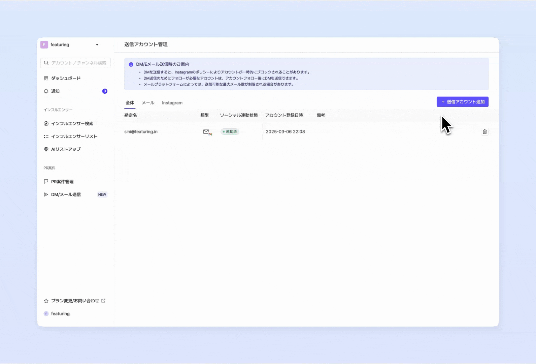Click the 通知 bell icon
The height and width of the screenshot is (364, 536).
click(x=46, y=91)
